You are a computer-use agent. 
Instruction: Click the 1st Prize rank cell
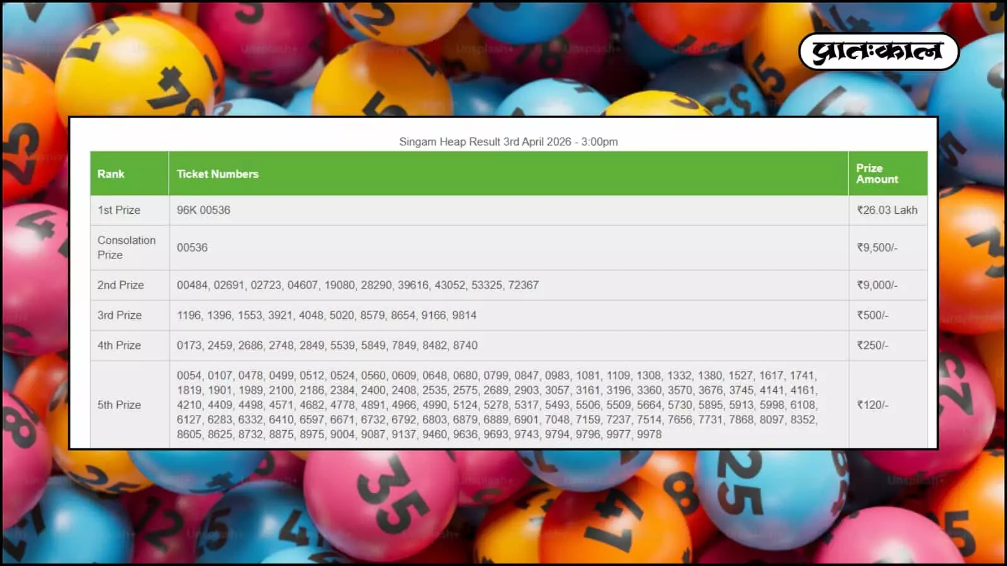(119, 210)
